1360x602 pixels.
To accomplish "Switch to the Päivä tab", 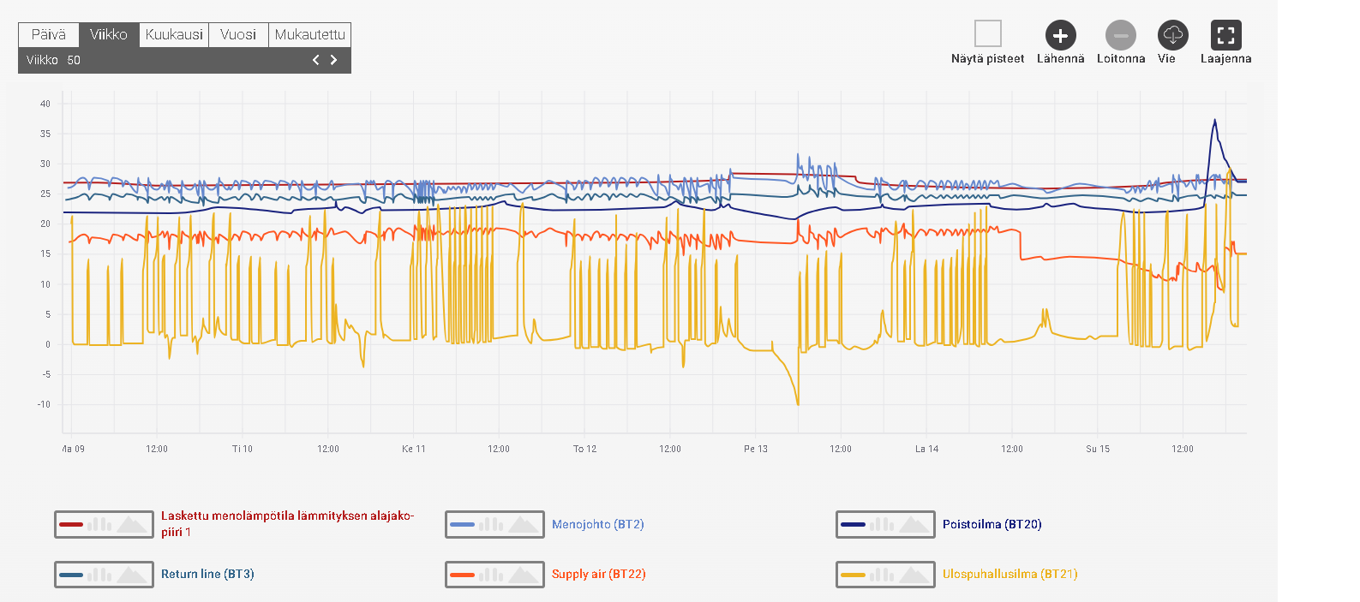I will point(49,34).
